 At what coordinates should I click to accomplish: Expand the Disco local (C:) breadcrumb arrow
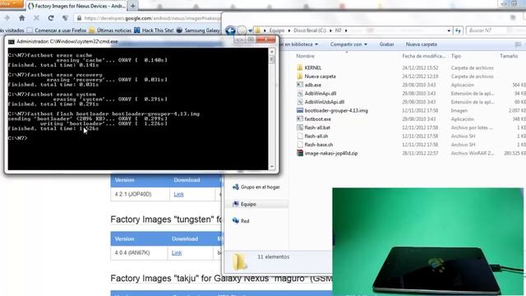coord(330,30)
